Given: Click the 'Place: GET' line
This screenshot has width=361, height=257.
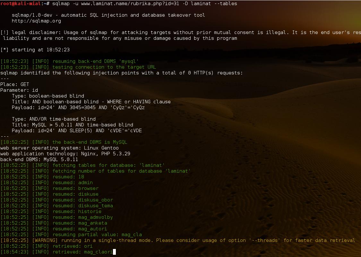Looking at the screenshot, I should [x=15, y=84].
